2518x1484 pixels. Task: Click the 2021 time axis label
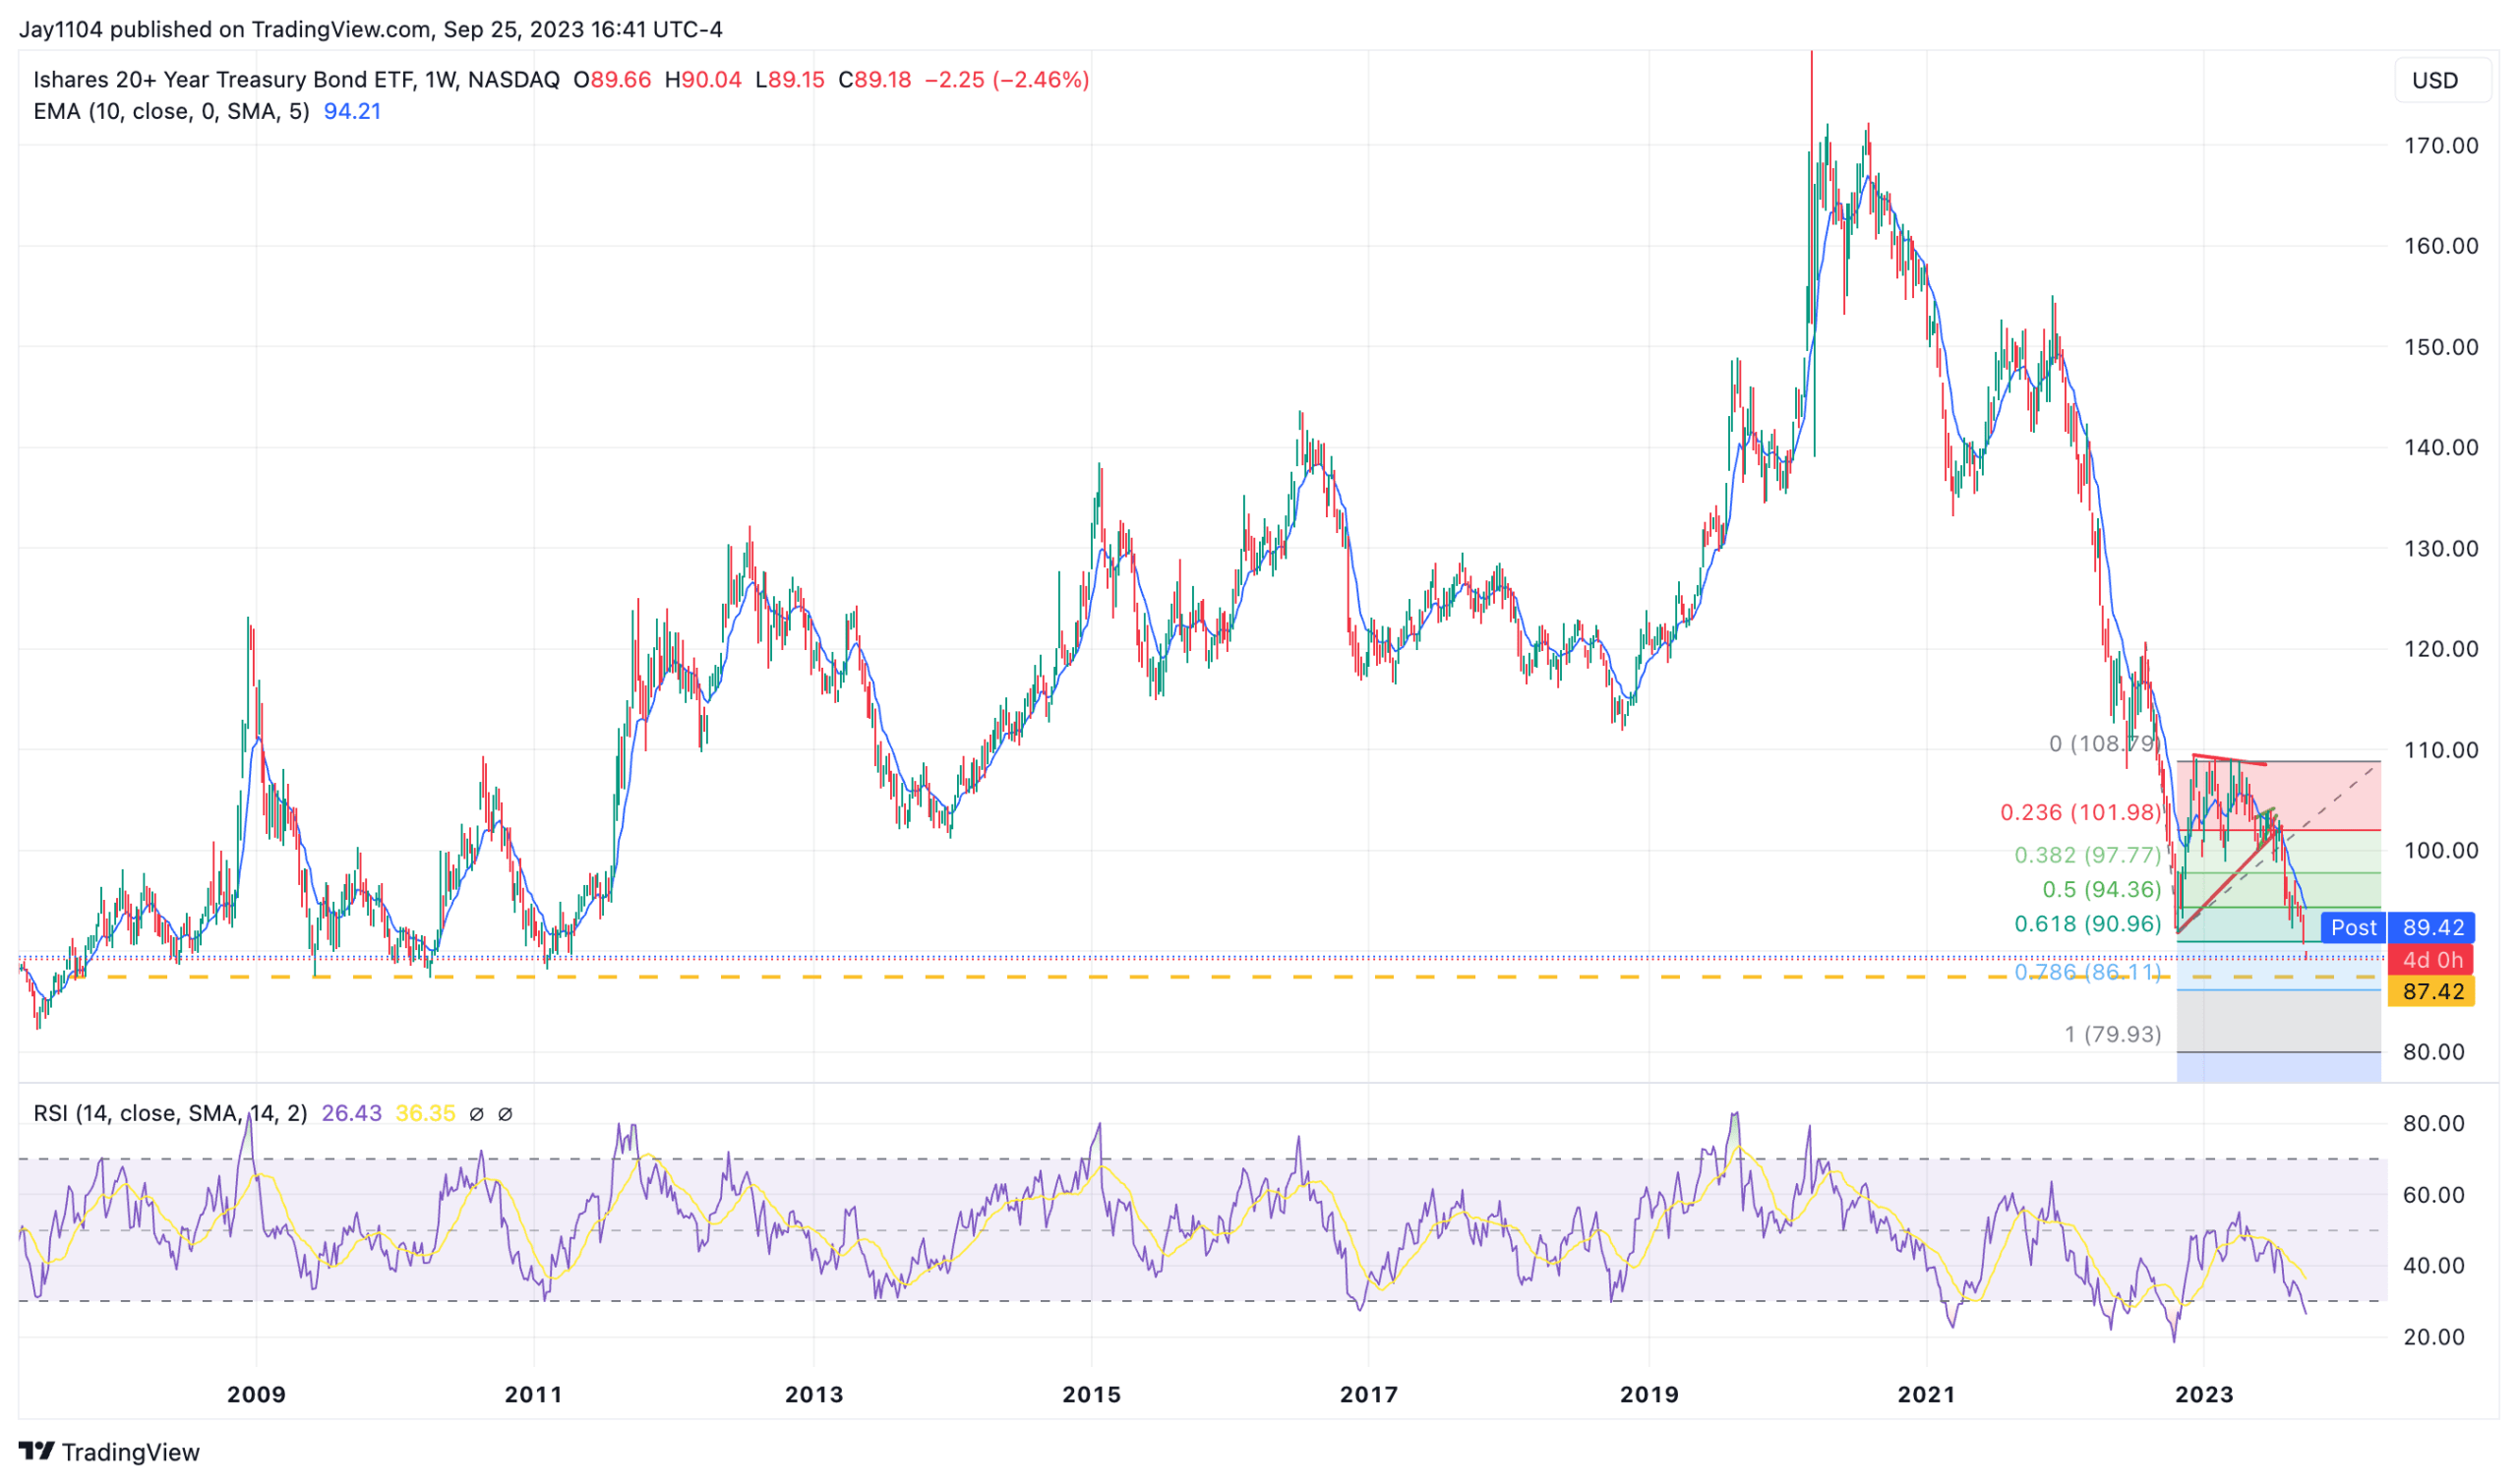pyautogui.click(x=1926, y=1394)
